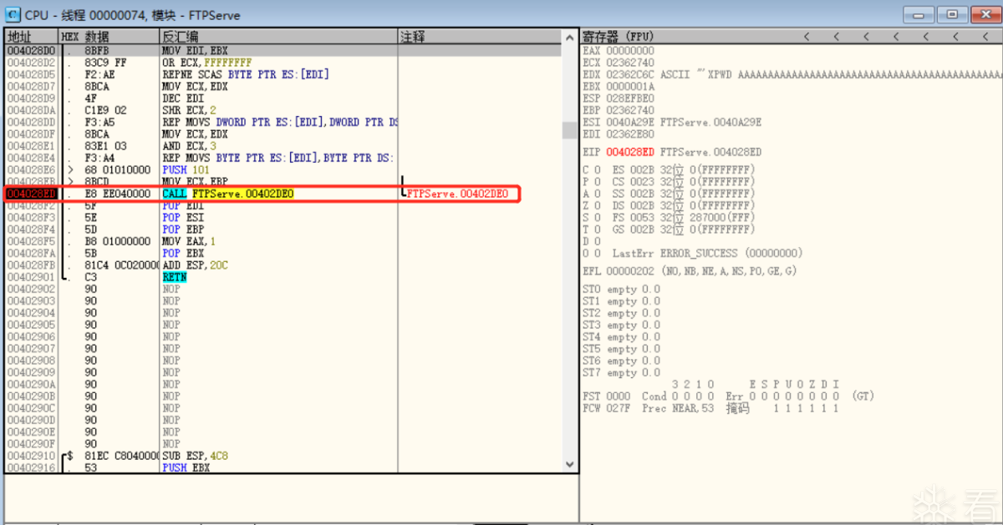
Task: Click the FST 0000 status word
Action: click(607, 396)
